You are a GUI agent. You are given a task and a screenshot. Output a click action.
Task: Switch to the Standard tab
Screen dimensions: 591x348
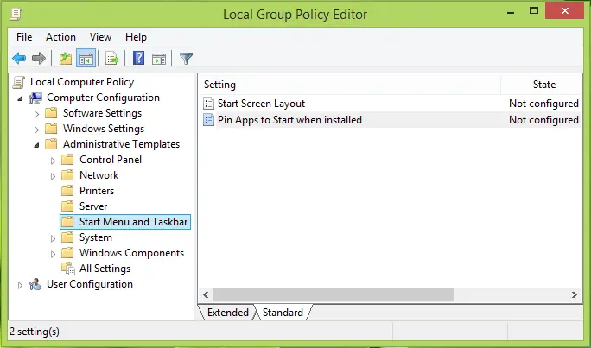click(283, 313)
